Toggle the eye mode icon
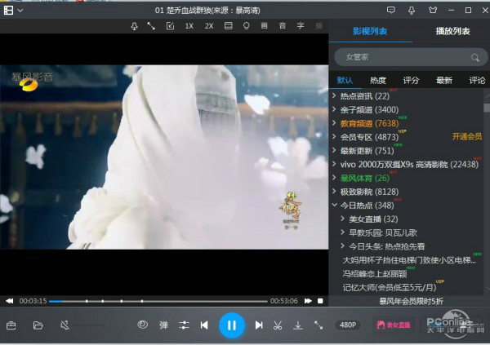The image size is (490, 345). click(142, 325)
